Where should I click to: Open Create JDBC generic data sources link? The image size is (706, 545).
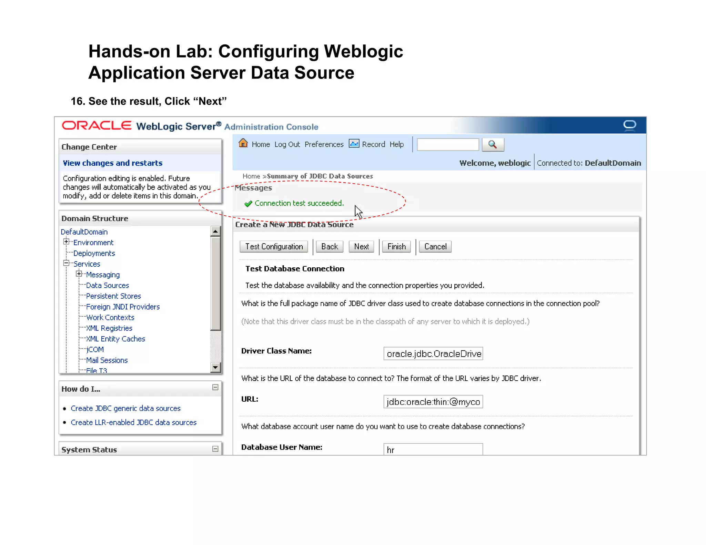pyautogui.click(x=125, y=408)
